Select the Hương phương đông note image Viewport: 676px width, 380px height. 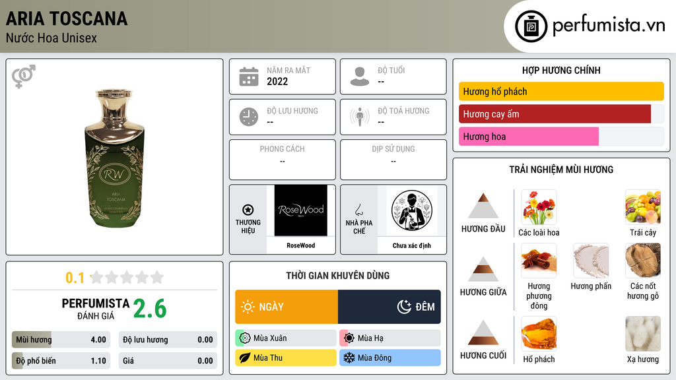tap(539, 261)
